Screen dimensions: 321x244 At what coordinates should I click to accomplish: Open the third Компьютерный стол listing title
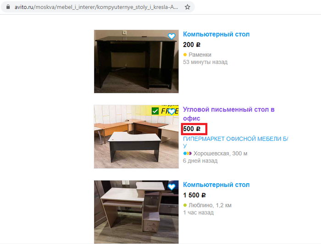[216, 185]
